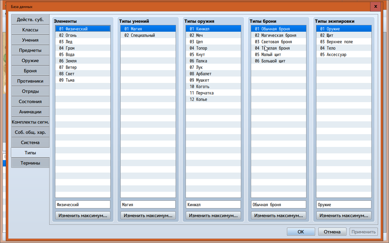Open the Отряды tab
Image resolution: width=389 pixels, height=243 pixels.
click(x=30, y=91)
